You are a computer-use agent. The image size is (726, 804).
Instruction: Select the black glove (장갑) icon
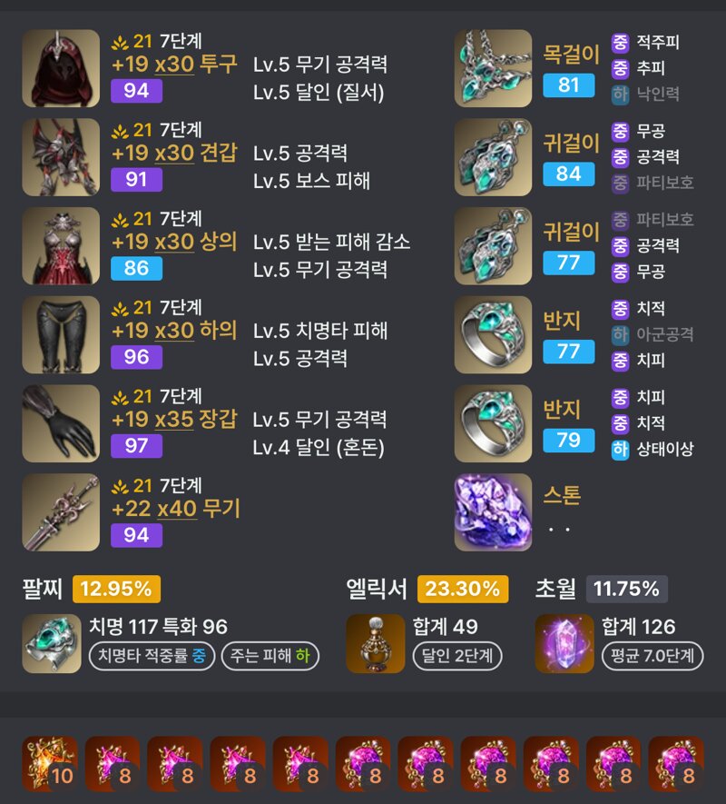tap(61, 423)
